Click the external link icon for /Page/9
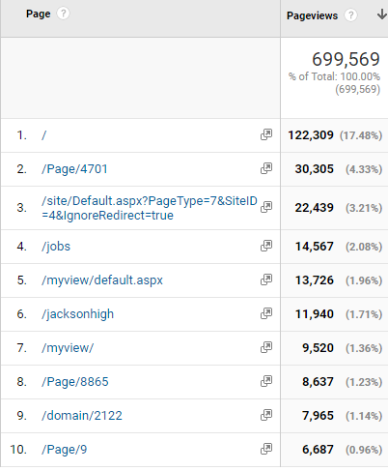The height and width of the screenshot is (471, 388). tap(266, 449)
